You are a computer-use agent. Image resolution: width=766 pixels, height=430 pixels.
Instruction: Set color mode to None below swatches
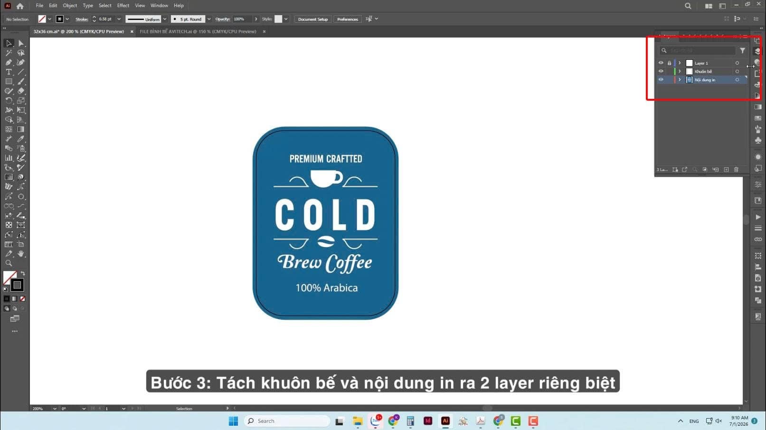(x=22, y=299)
